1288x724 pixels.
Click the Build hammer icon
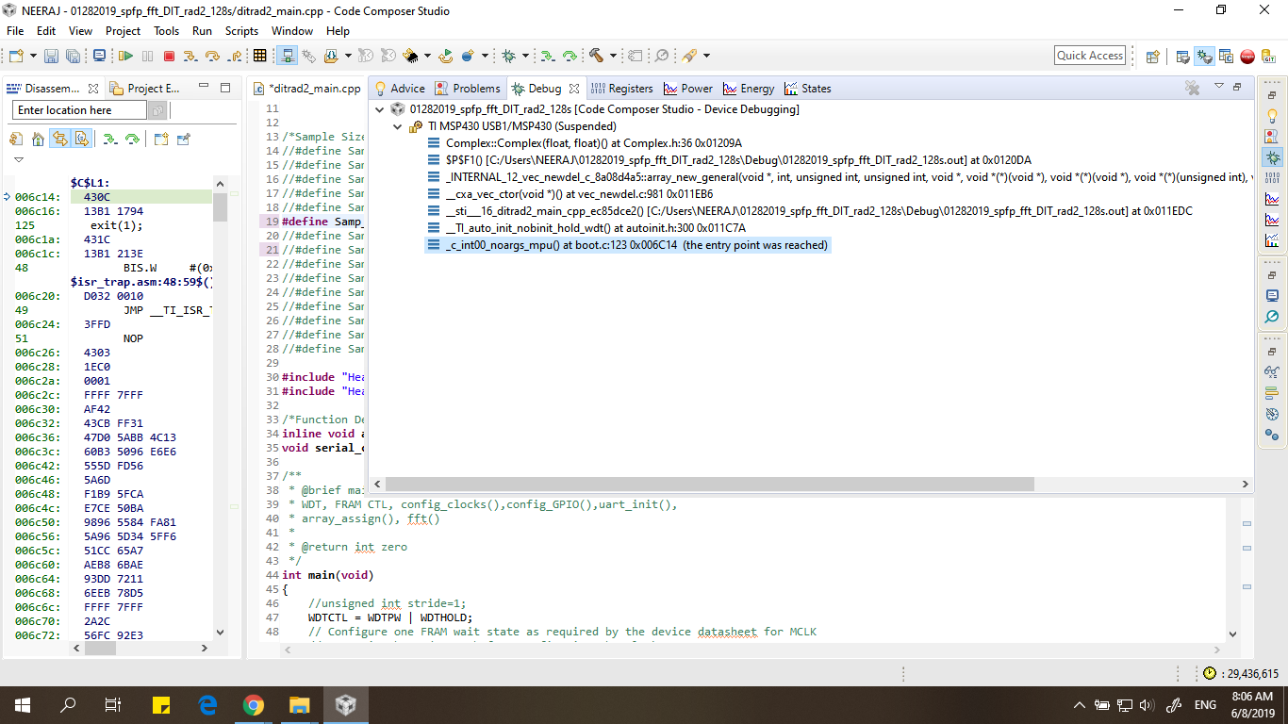[x=595, y=56]
